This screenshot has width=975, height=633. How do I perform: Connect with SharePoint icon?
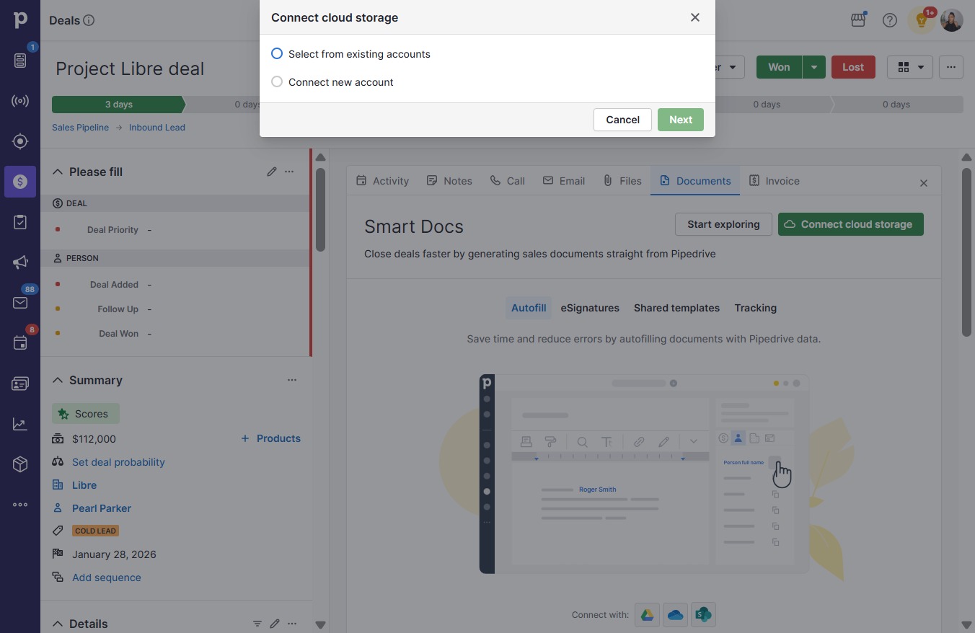(x=703, y=615)
